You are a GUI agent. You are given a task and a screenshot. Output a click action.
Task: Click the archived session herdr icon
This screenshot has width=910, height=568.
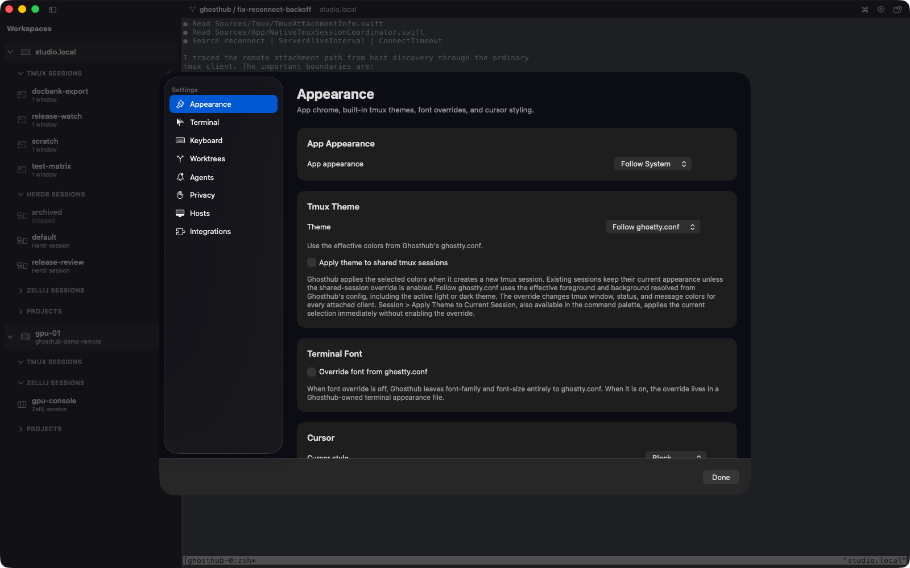(22, 216)
